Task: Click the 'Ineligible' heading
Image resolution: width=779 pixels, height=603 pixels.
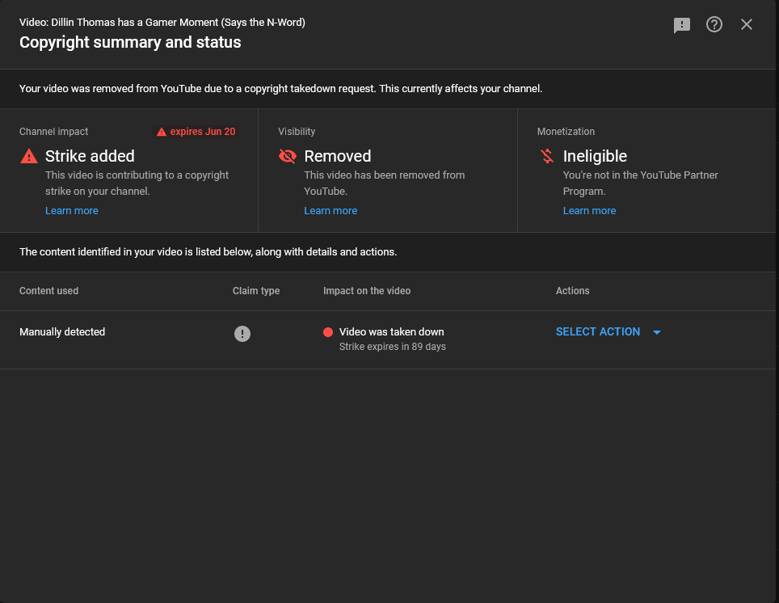Action: point(595,156)
